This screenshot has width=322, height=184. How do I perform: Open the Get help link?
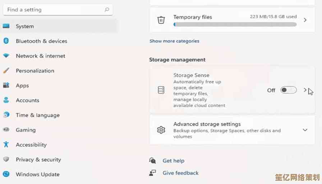[x=173, y=161]
